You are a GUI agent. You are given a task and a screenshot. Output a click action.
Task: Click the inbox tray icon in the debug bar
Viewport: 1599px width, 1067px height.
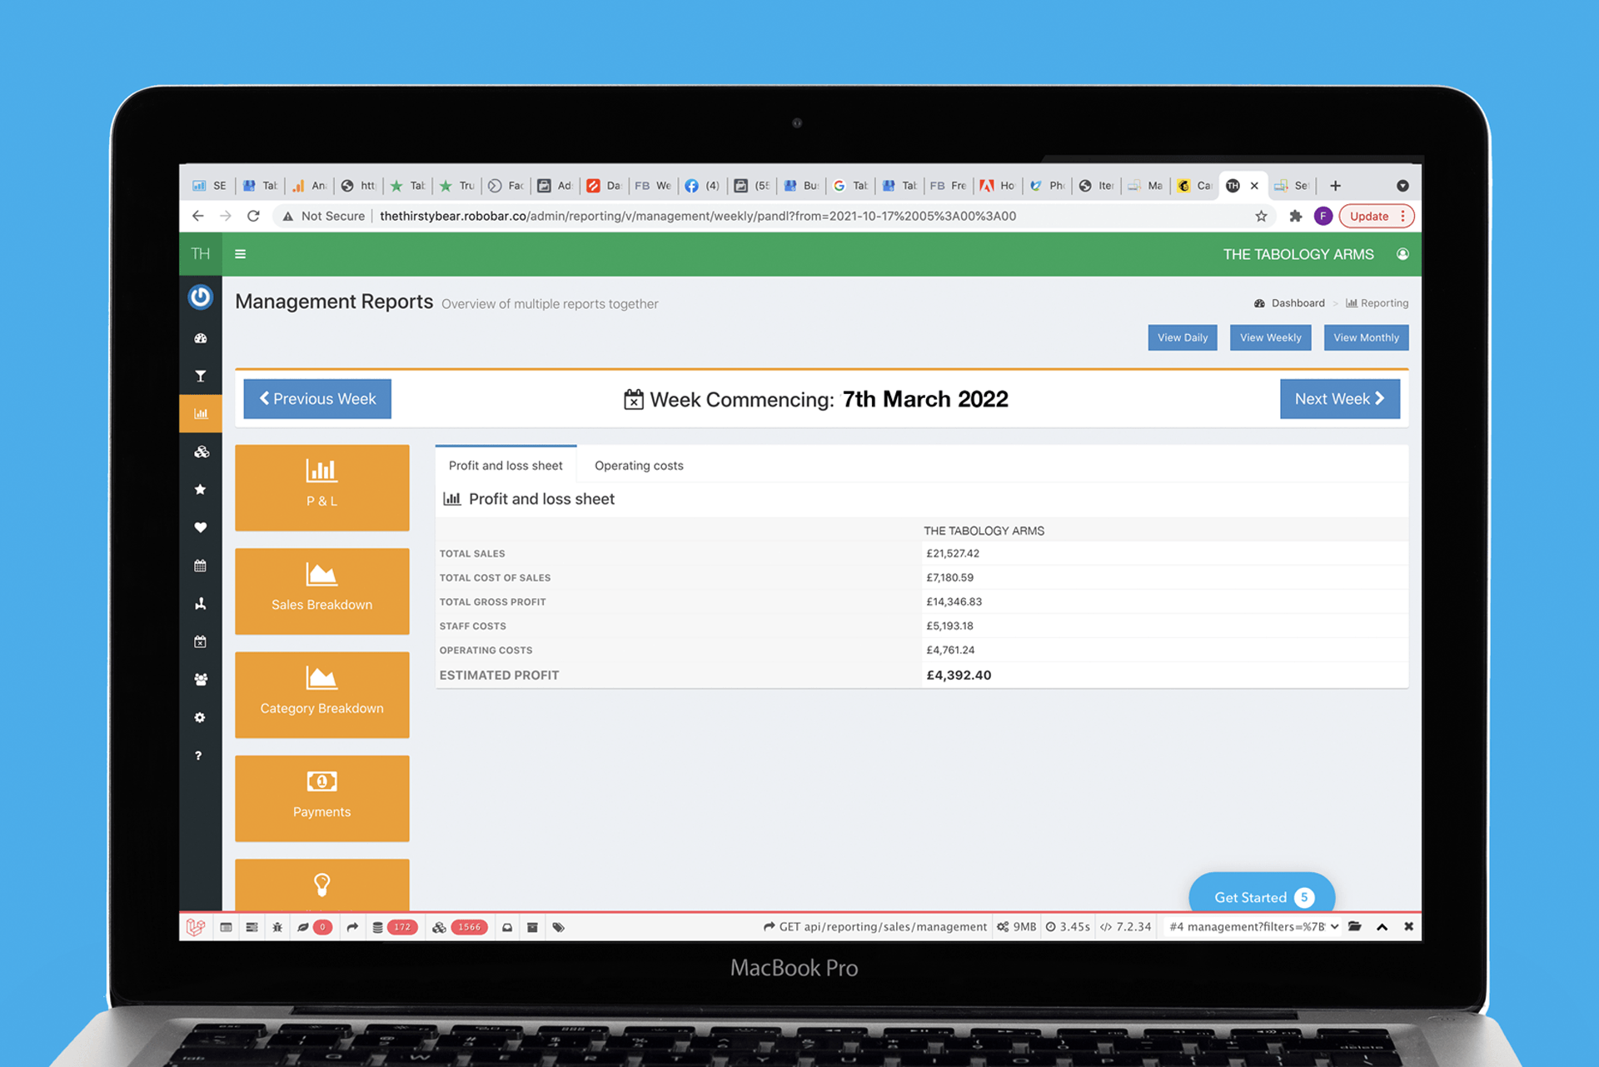pos(507,927)
